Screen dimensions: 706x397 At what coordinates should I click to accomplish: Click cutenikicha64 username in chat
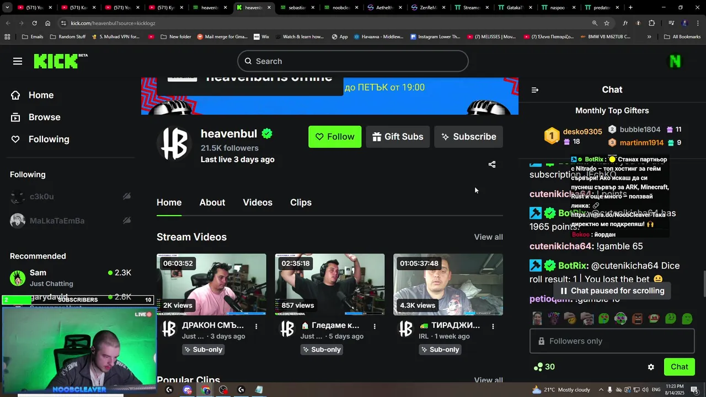(561, 246)
